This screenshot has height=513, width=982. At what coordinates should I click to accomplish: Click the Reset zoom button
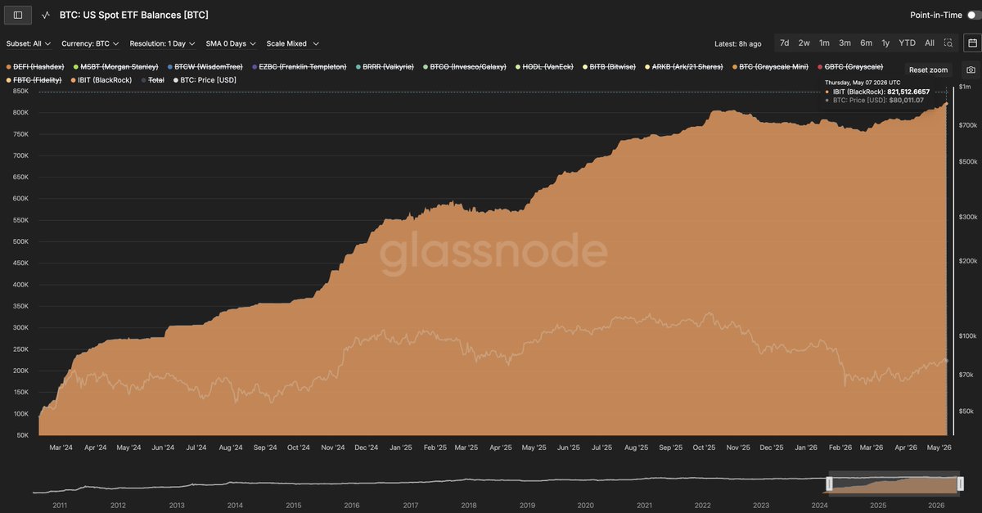pos(928,70)
